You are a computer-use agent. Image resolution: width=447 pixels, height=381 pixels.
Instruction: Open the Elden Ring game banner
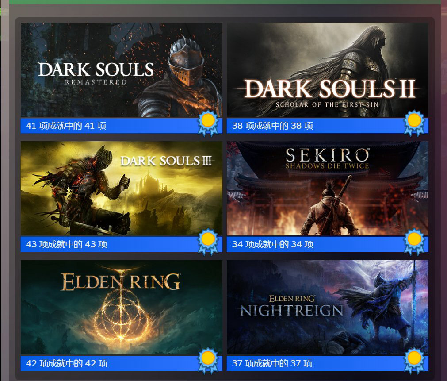[x=122, y=308]
